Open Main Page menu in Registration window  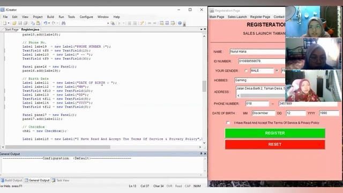click(217, 17)
